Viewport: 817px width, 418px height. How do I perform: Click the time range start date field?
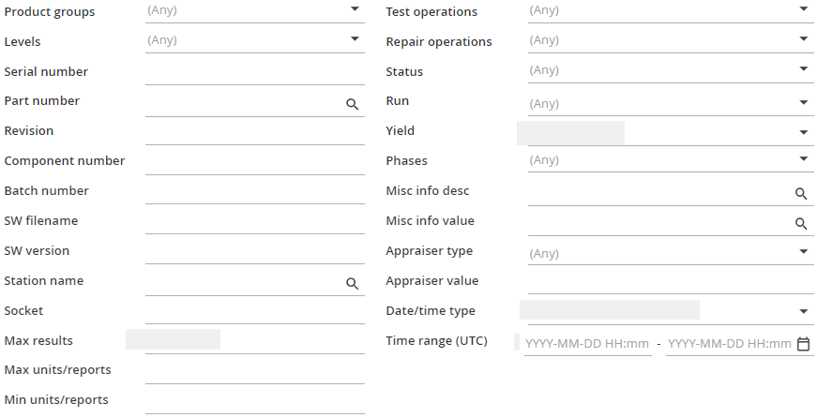[588, 344]
